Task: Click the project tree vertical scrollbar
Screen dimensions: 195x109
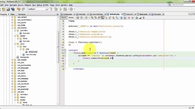Action: [58, 47]
